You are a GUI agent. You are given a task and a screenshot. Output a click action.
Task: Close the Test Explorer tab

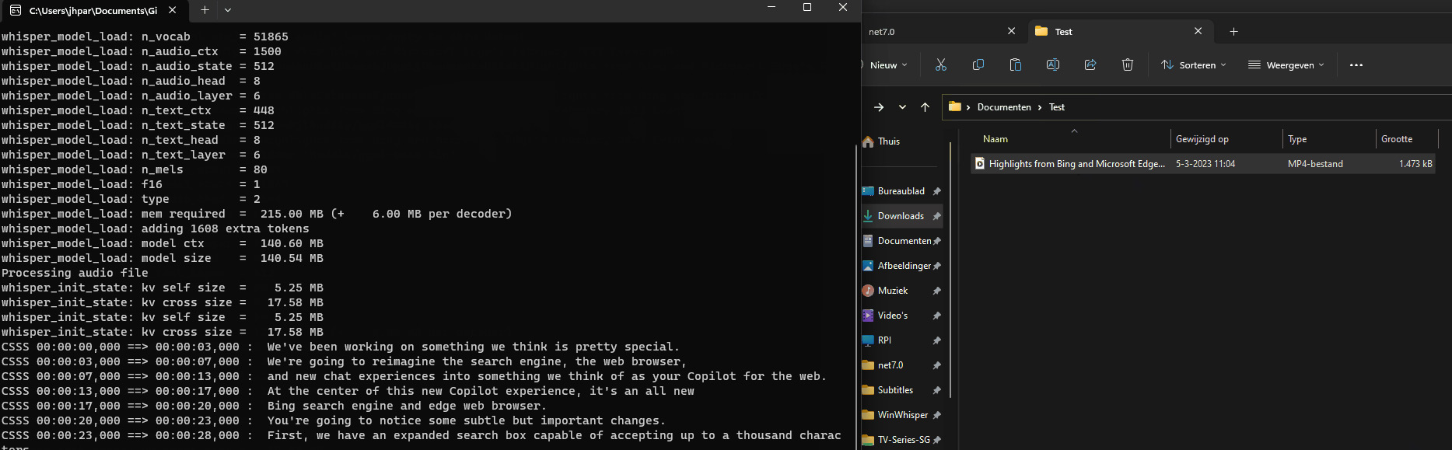1198,32
